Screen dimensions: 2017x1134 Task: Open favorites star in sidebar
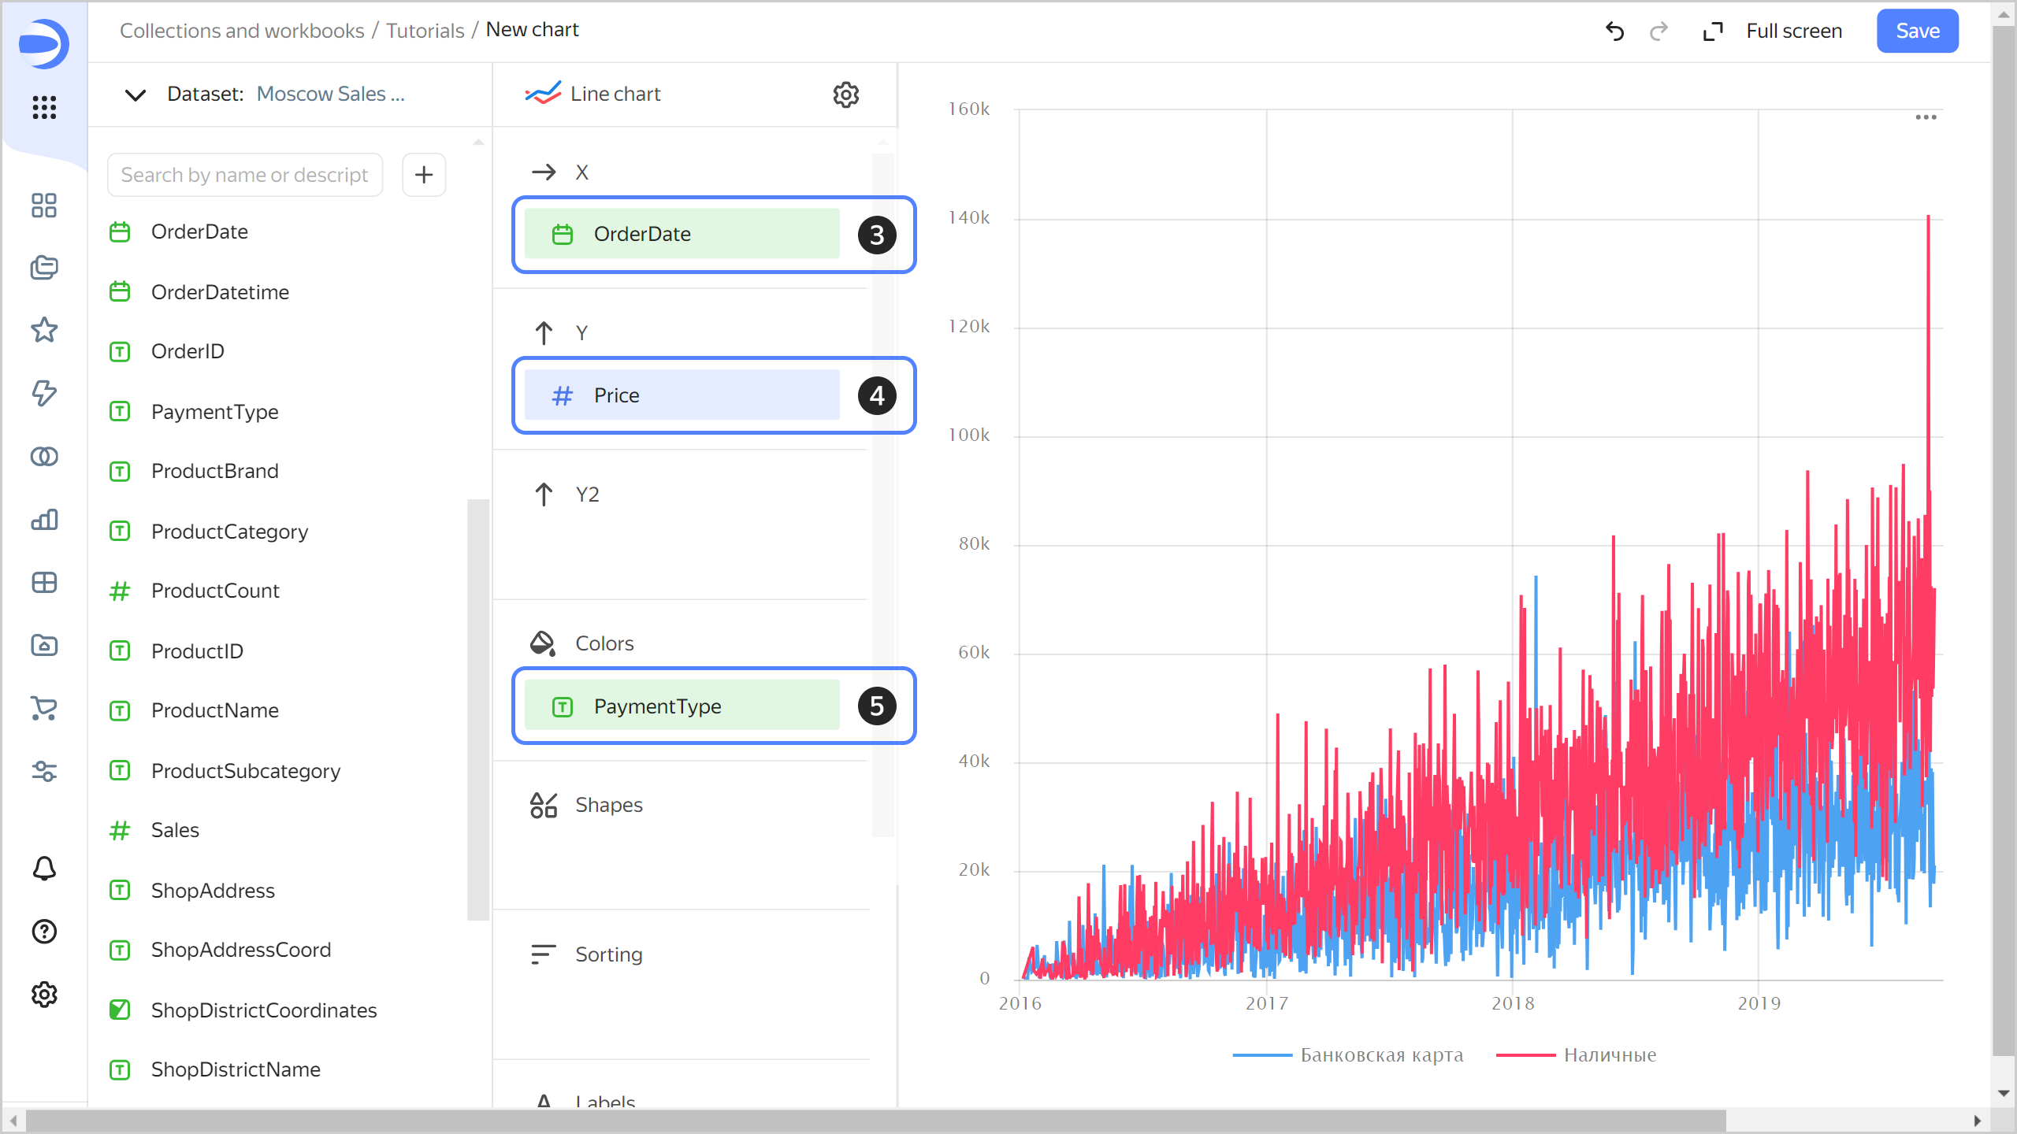pos(44,330)
